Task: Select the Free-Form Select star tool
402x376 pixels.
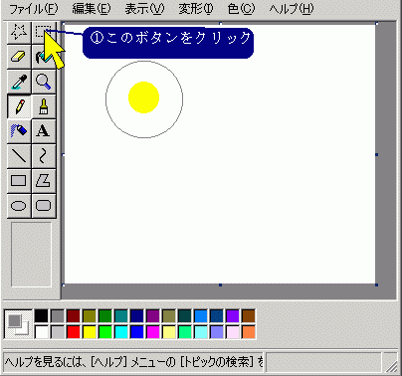Action: click(x=19, y=33)
